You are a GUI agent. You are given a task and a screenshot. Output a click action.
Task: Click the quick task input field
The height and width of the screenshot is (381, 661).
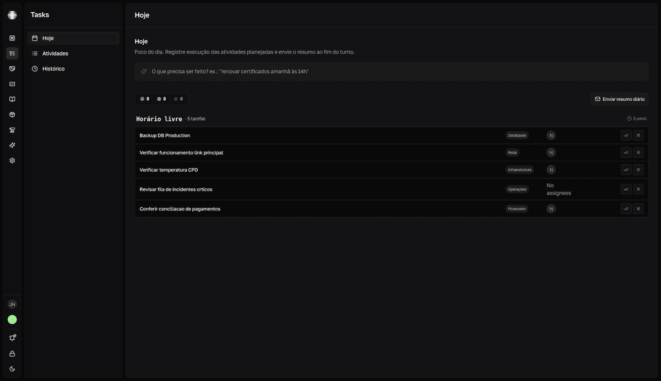point(392,72)
